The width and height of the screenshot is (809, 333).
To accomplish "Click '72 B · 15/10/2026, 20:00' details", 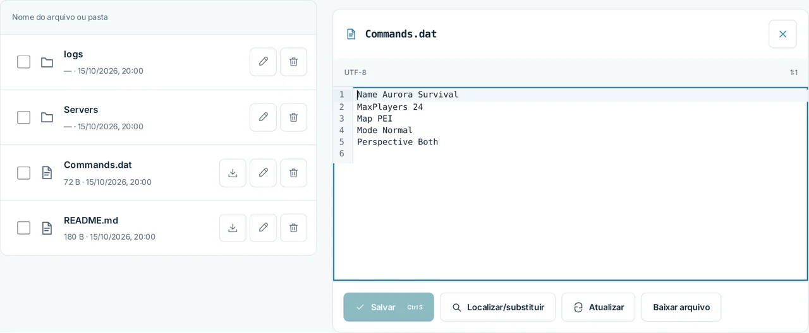I will point(107,182).
